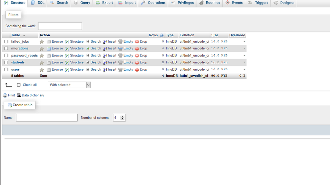Click the Containing the word filter field

coord(60,26)
